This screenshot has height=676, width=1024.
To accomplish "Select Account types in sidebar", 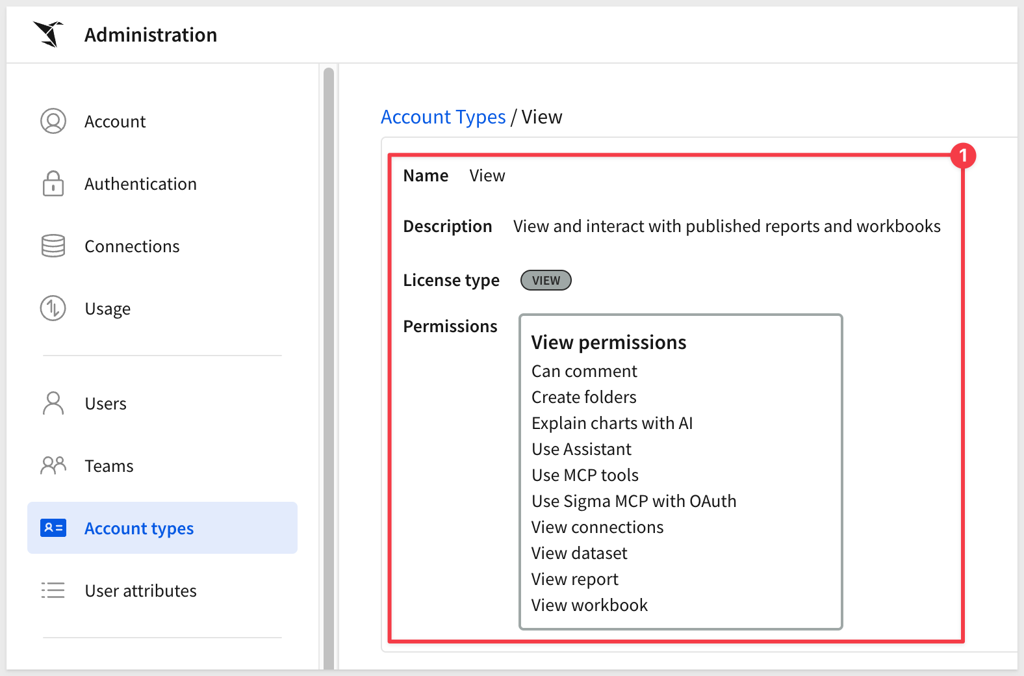I will click(162, 528).
